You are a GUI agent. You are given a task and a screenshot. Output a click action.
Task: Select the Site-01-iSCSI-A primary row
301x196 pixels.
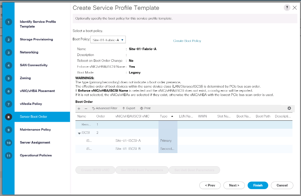(x=128, y=141)
